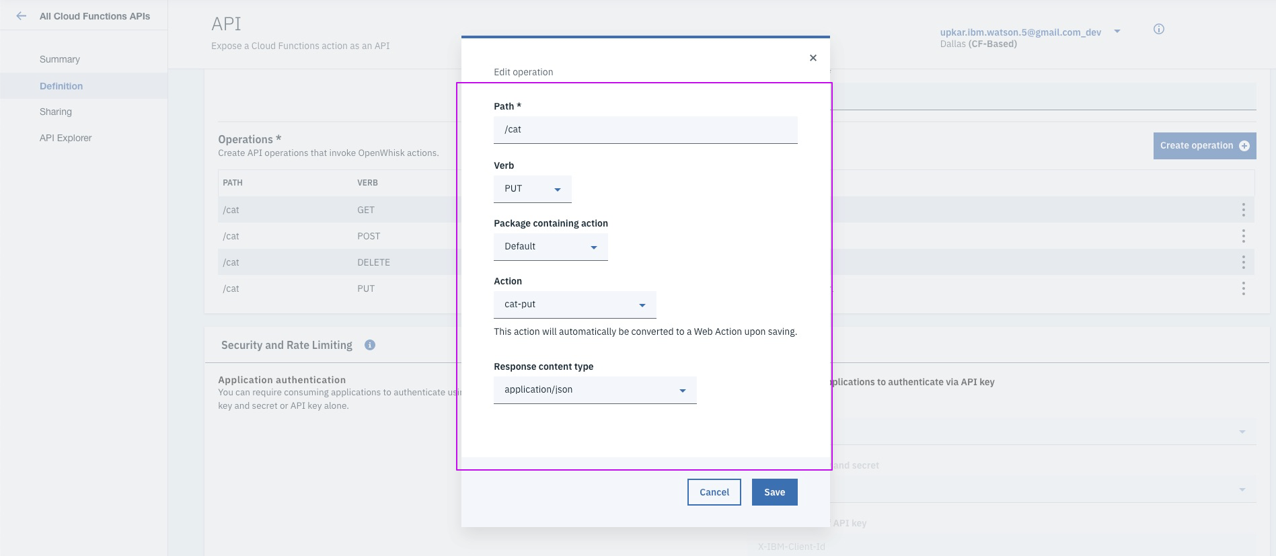The height and width of the screenshot is (556, 1276).
Task: Go back via All Cloud Functions APIs arrow
Action: point(22,16)
